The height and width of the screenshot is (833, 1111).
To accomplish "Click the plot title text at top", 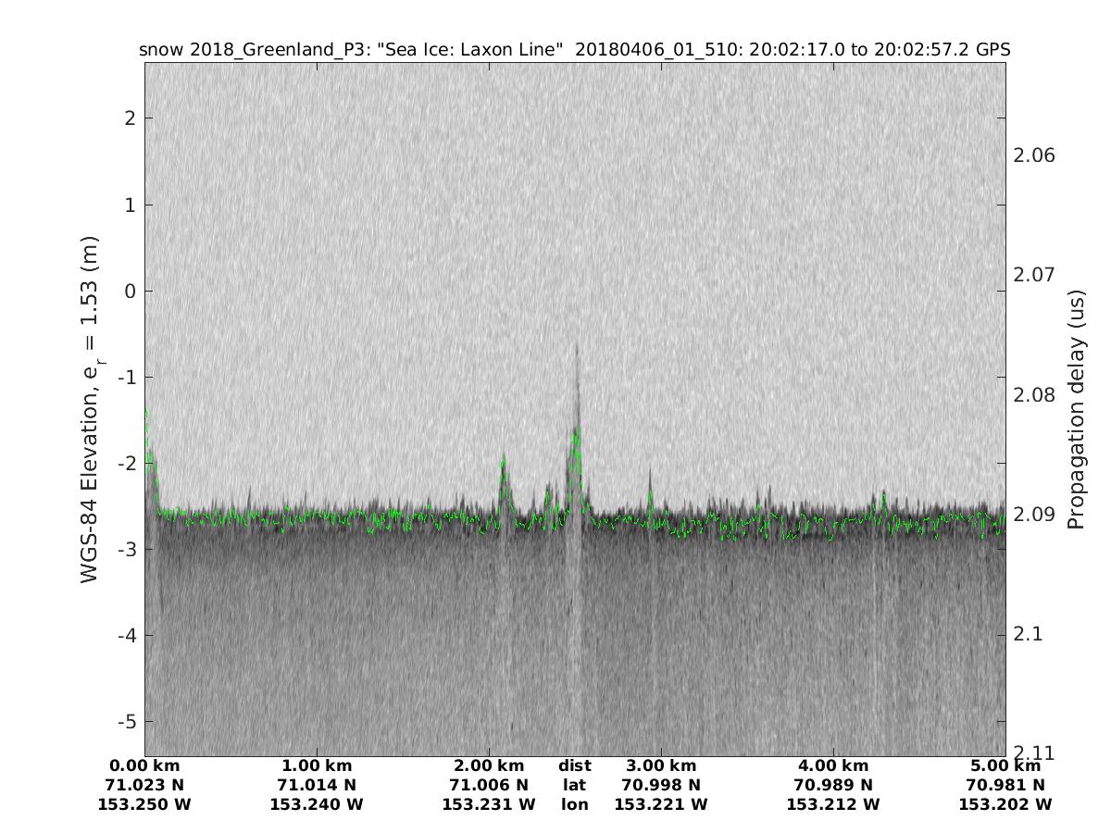I will click(x=574, y=49).
